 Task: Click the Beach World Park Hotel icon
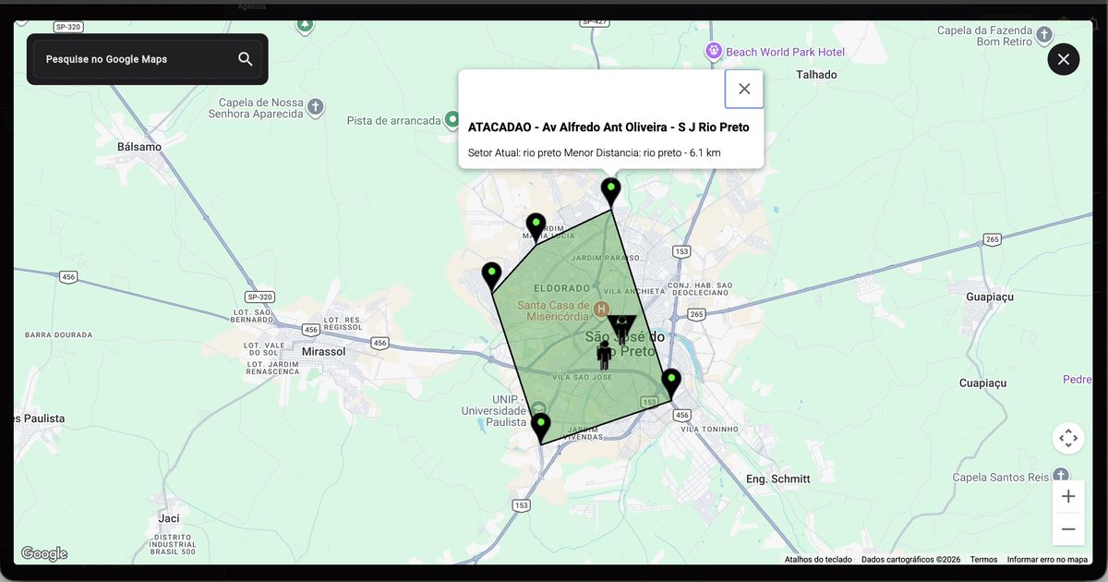(713, 51)
